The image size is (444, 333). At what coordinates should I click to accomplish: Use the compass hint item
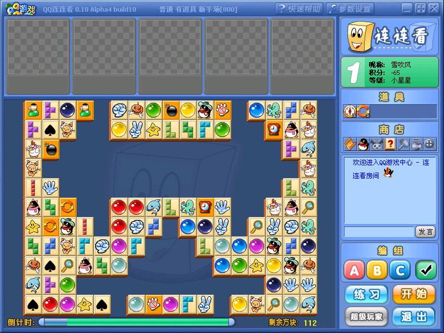pos(350,112)
